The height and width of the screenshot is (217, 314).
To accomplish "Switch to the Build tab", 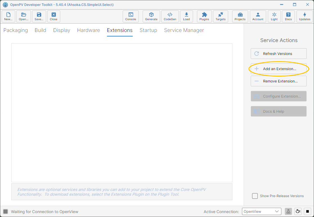I will coord(41,30).
